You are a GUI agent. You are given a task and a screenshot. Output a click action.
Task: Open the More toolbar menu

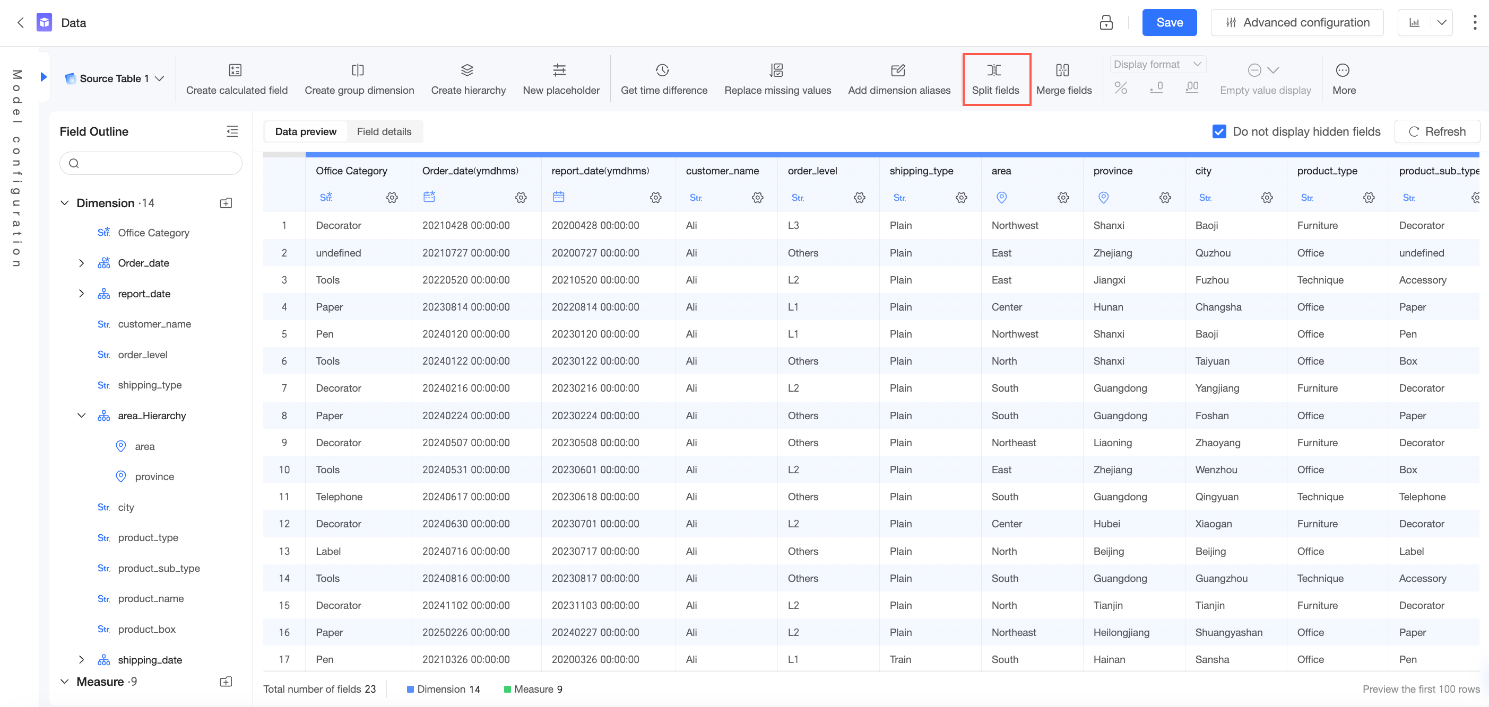[1343, 78]
